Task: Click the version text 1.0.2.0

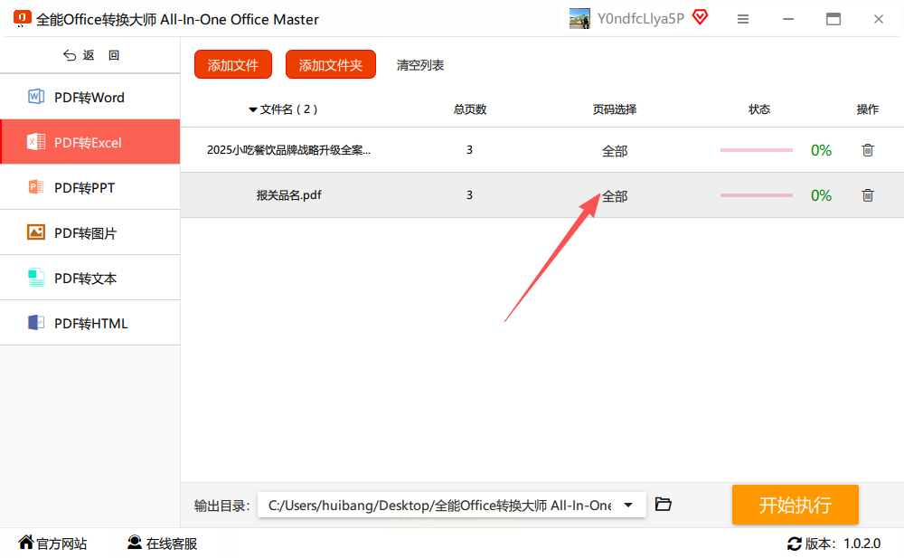Action: [862, 544]
